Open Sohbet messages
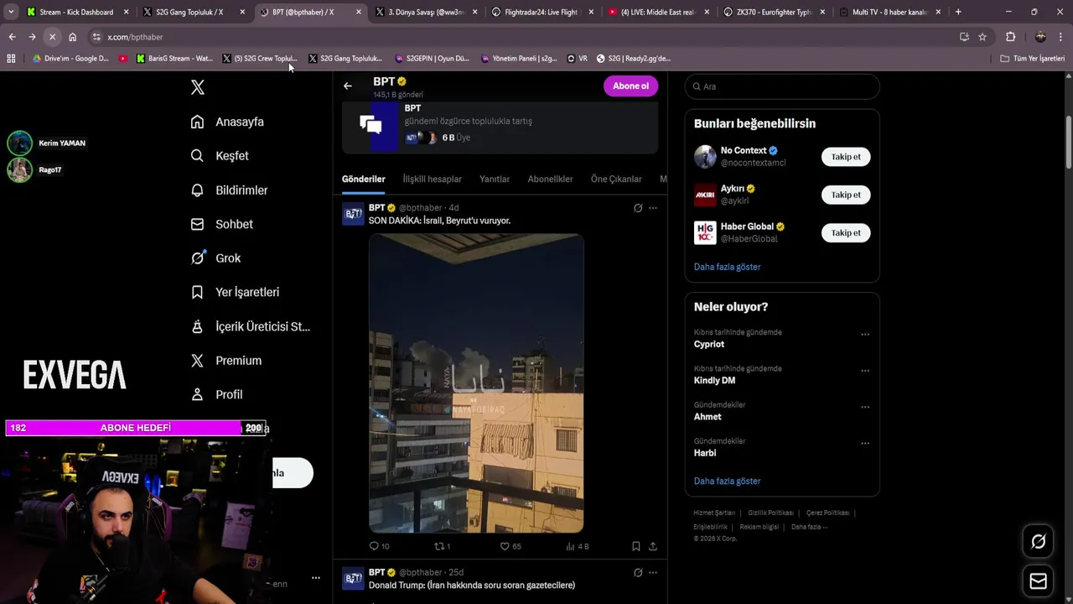This screenshot has height=604, width=1073. point(221,224)
